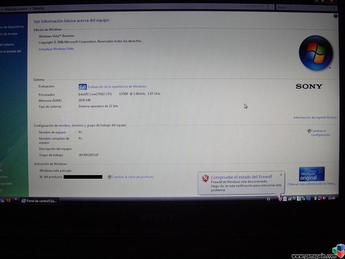Open Información de soporte técnico link

pos(315,118)
